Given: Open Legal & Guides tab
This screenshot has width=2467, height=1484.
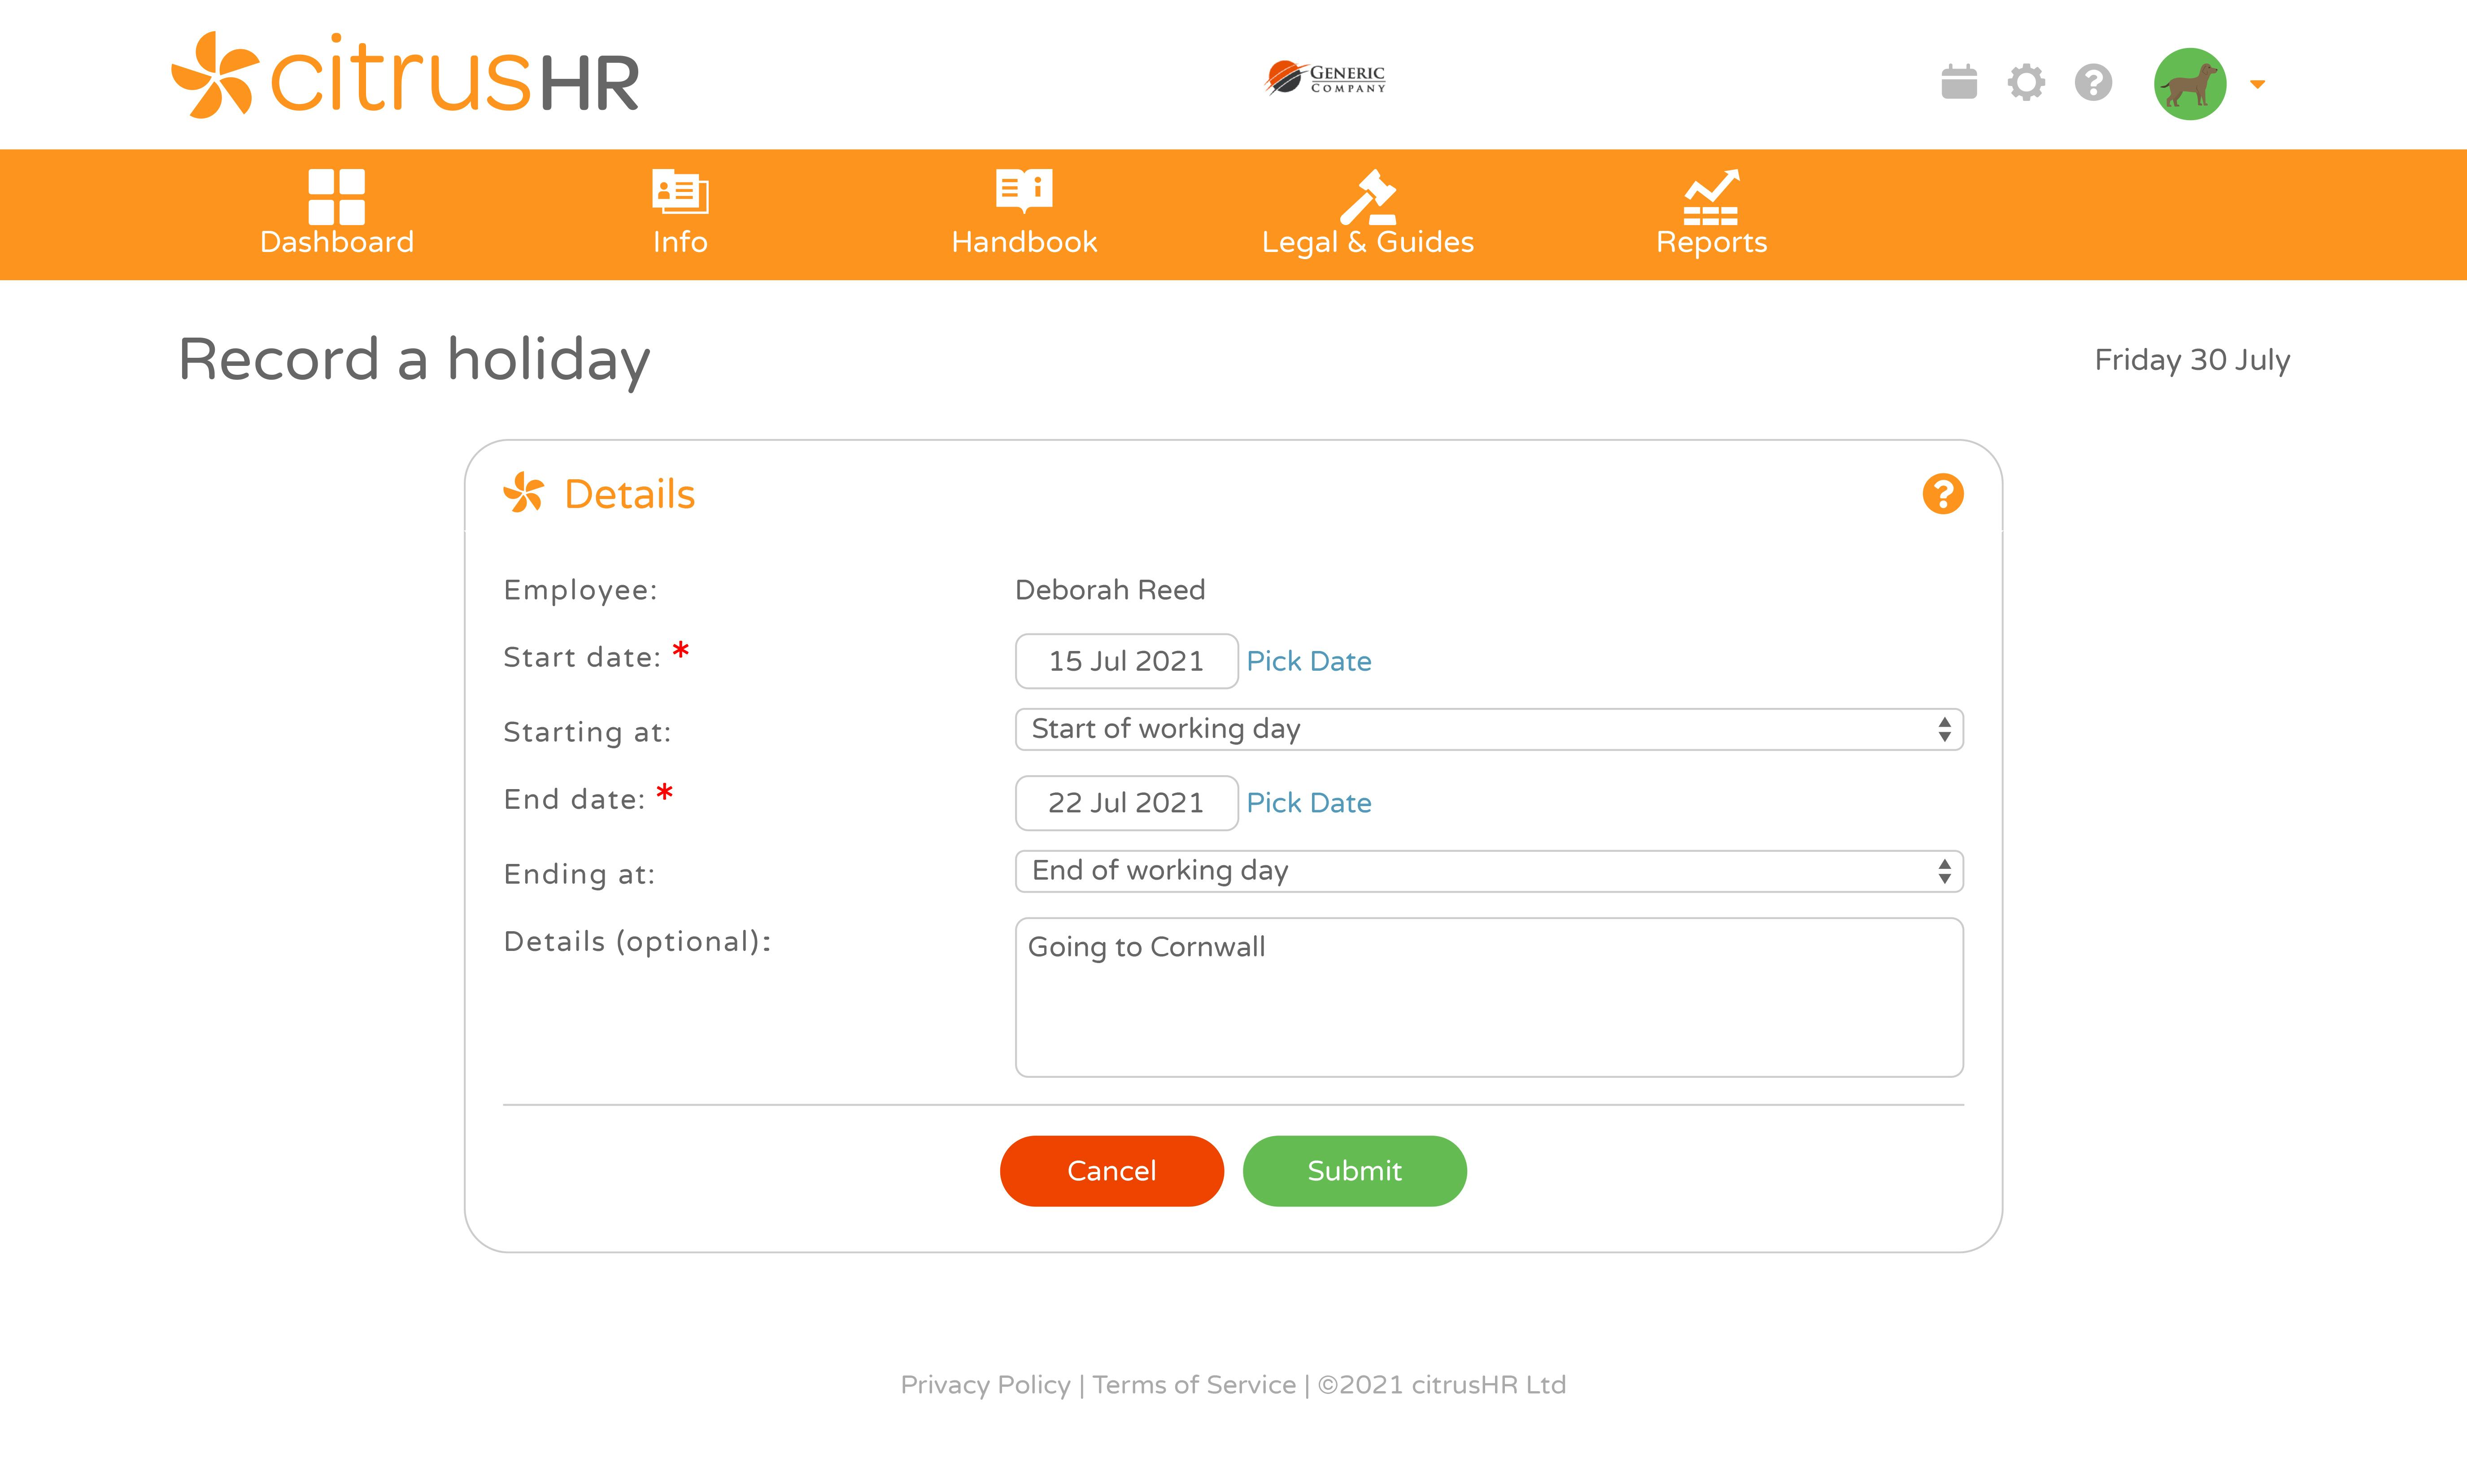Looking at the screenshot, I should (1368, 213).
